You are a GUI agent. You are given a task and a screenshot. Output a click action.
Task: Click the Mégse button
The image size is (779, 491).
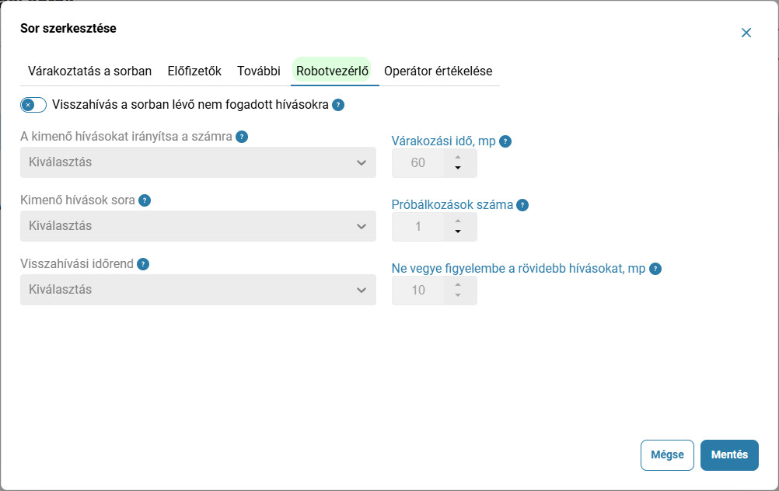667,454
